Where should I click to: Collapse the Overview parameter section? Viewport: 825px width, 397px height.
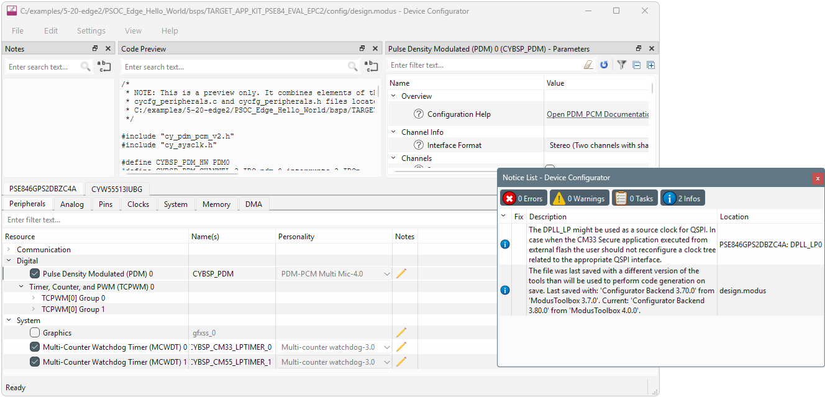[393, 96]
